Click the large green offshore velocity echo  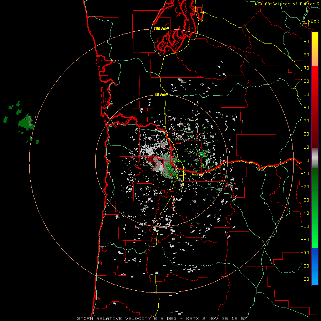(x=26, y=123)
